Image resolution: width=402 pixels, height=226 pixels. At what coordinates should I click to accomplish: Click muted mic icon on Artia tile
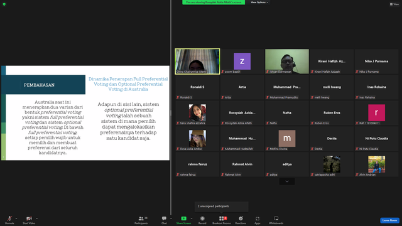coord(222,97)
